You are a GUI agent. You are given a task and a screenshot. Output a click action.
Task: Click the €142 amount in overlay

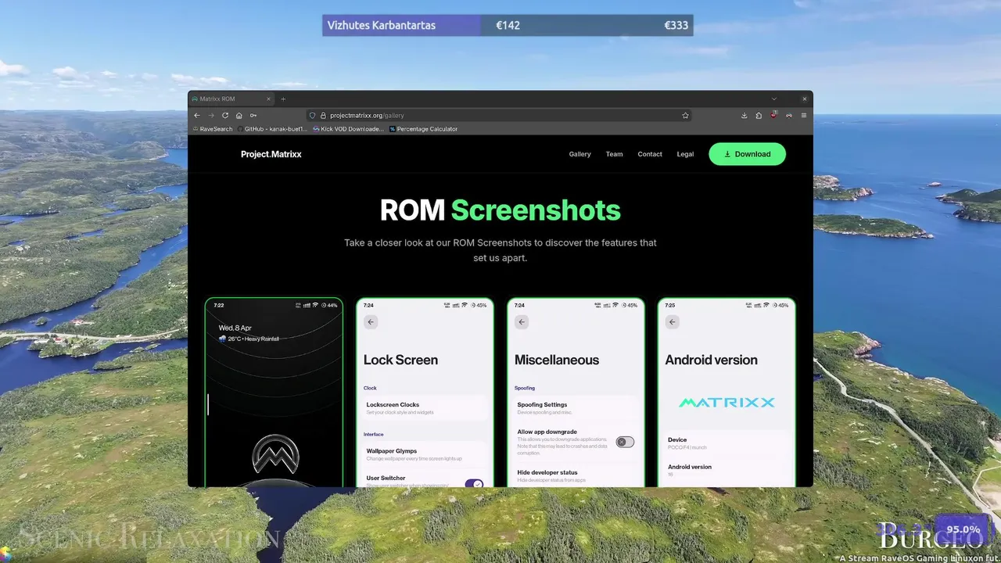tap(508, 25)
